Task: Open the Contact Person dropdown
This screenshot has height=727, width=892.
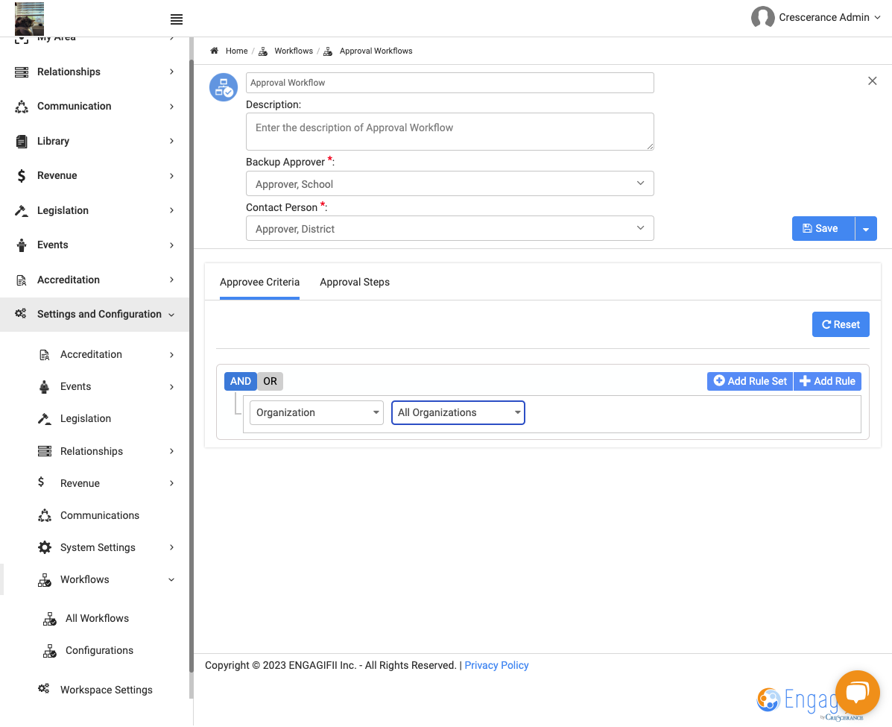Action: pyautogui.click(x=449, y=228)
